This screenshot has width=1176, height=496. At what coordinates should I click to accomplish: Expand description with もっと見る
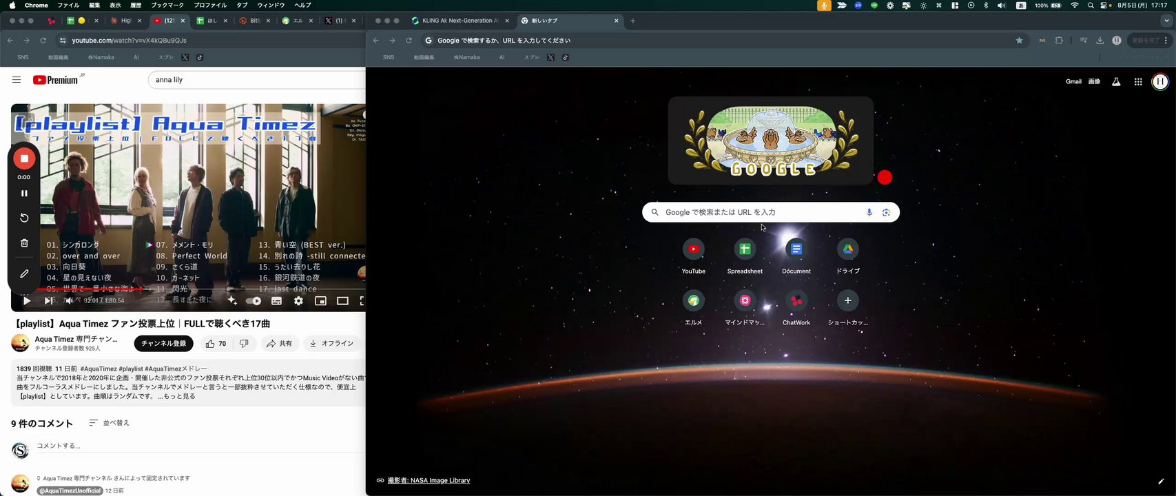(x=180, y=396)
